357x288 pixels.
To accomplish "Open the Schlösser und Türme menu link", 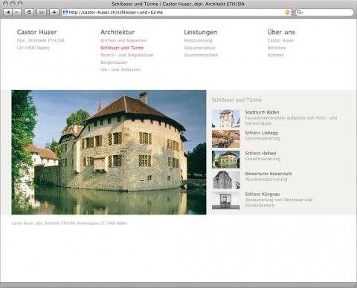I will (x=122, y=48).
